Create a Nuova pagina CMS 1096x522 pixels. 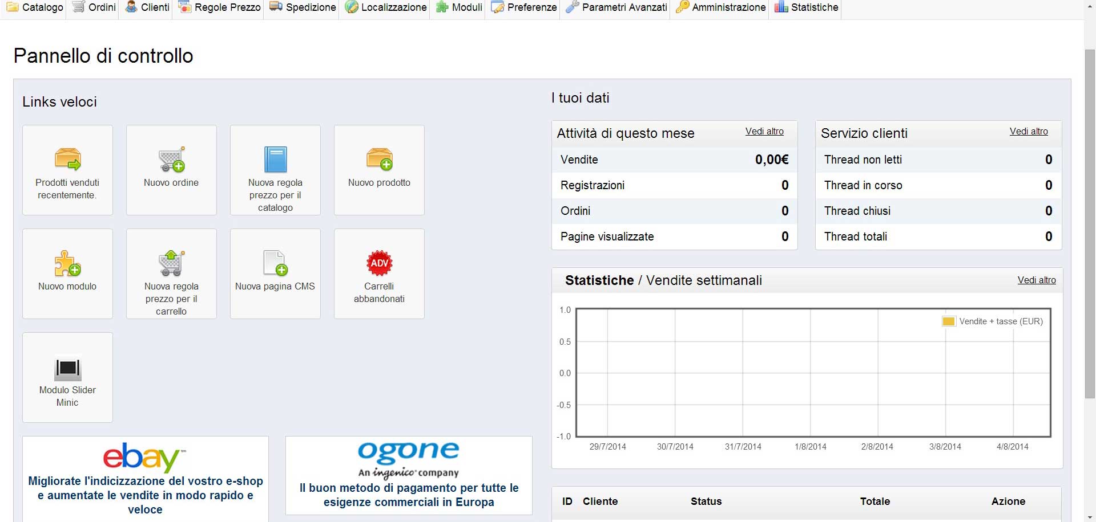[275, 274]
